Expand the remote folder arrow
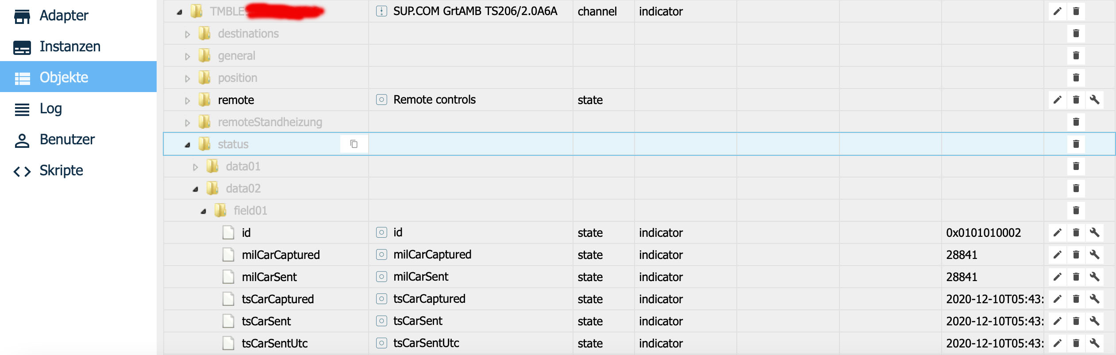Viewport: 1116px width, 355px height. point(187,100)
